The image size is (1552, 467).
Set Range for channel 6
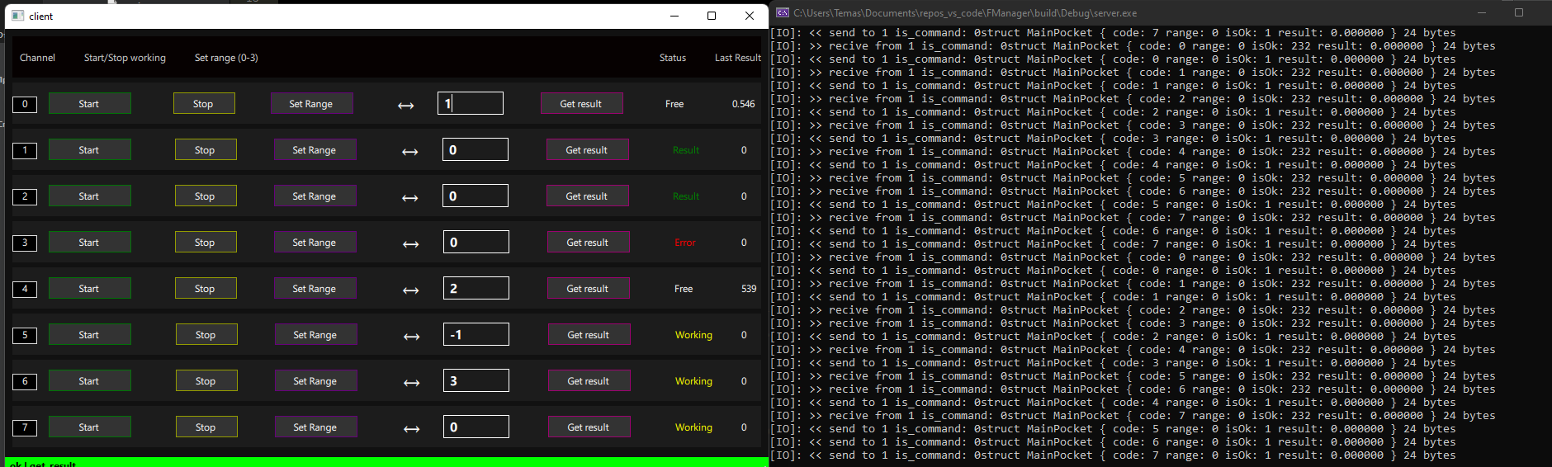pos(315,380)
